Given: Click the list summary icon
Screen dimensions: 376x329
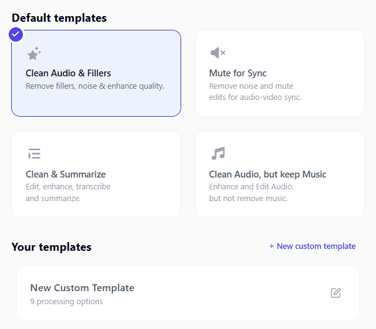Looking at the screenshot, I should [x=34, y=153].
